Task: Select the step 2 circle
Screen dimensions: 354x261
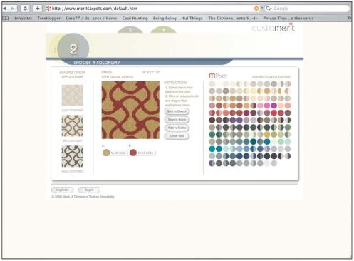Action: pos(73,48)
